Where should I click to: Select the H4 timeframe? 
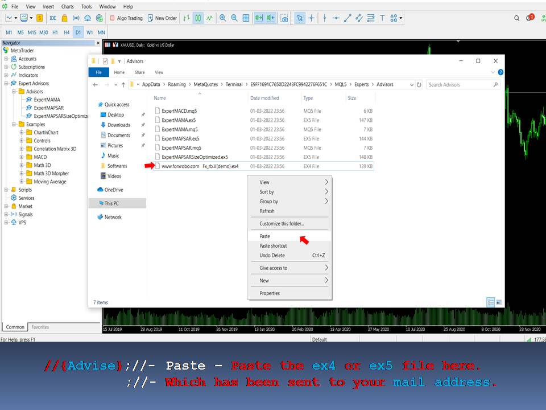click(67, 32)
